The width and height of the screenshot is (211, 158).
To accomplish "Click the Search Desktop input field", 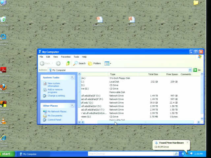I will click(131, 154).
